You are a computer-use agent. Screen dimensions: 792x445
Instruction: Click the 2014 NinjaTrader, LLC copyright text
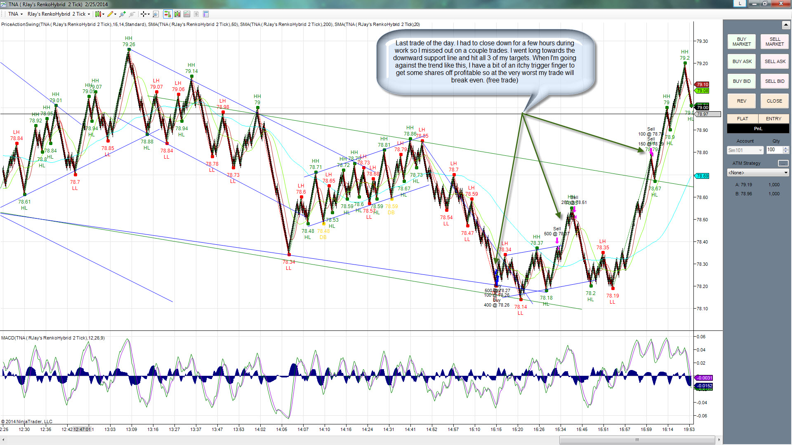click(x=27, y=422)
